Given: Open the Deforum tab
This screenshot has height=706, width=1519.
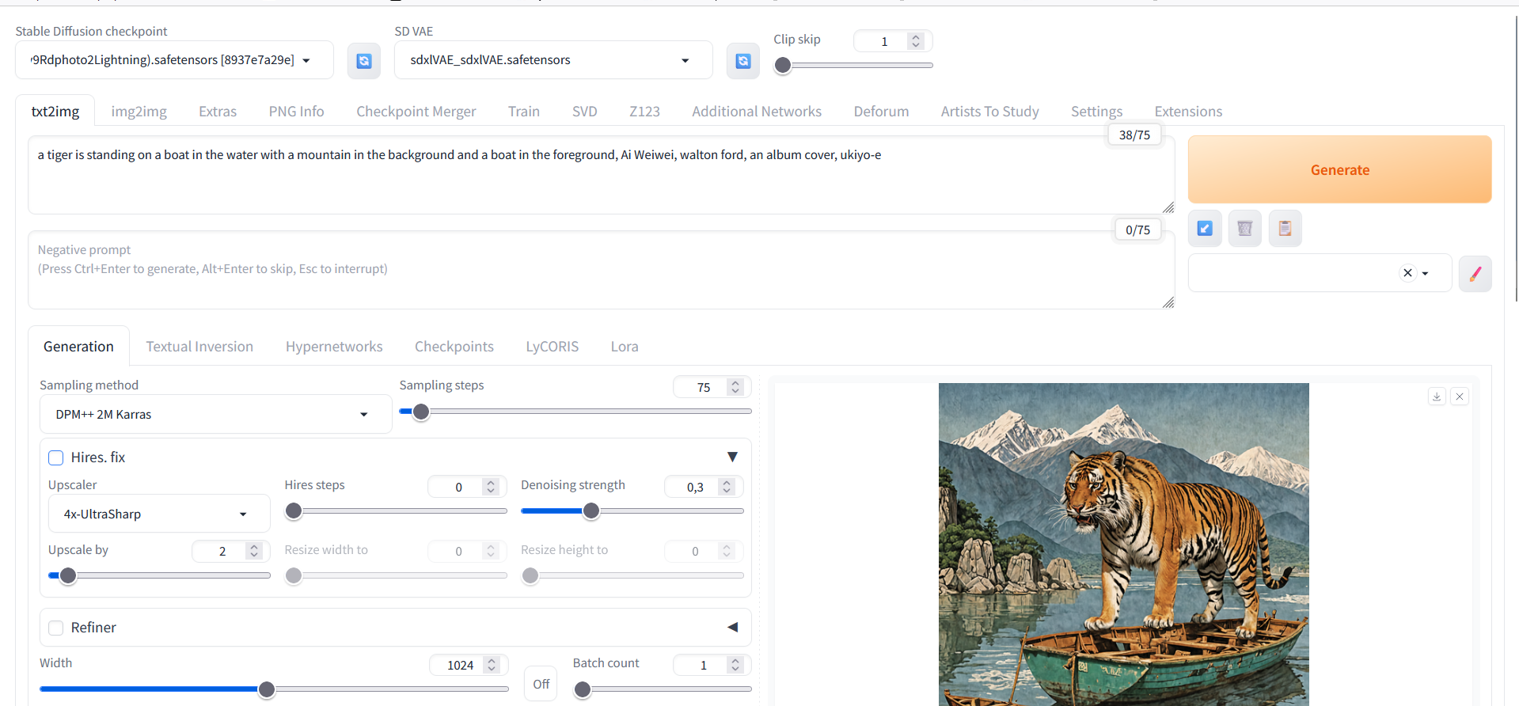Looking at the screenshot, I should click(x=882, y=112).
